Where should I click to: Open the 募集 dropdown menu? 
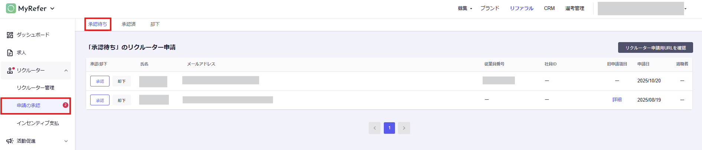(x=465, y=8)
